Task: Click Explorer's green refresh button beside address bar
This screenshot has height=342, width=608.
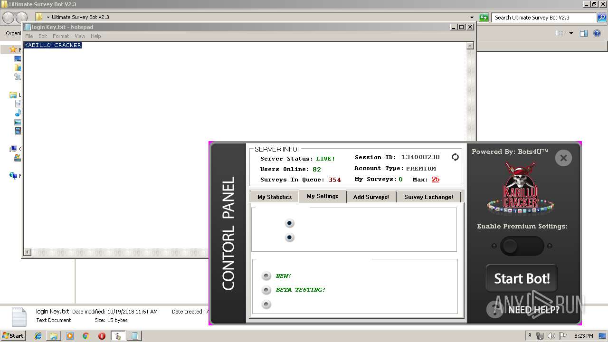Action: pos(484,18)
